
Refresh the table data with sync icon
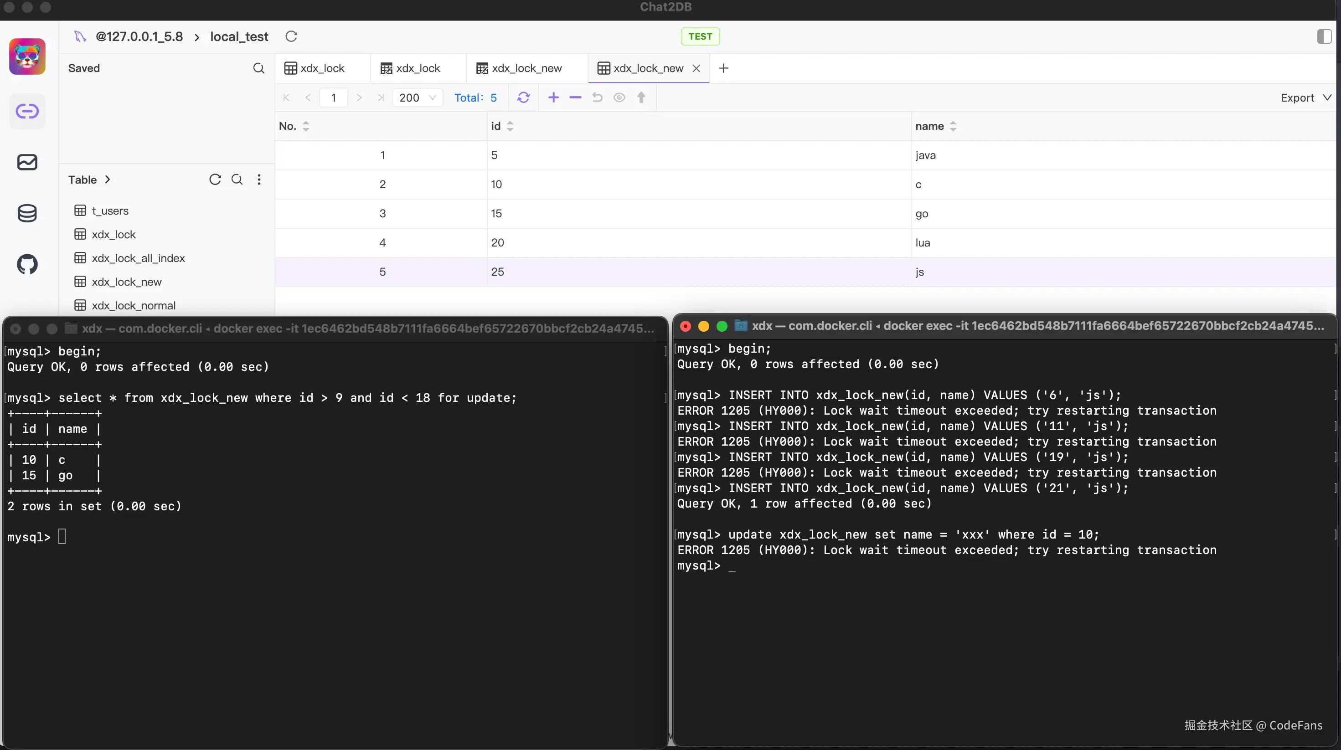pyautogui.click(x=524, y=98)
